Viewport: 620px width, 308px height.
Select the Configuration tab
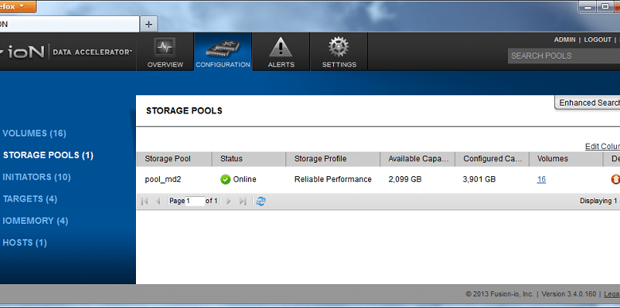[x=223, y=52]
